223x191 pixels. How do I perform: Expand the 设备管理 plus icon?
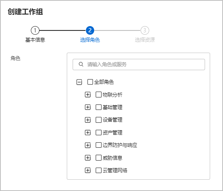[x=87, y=120]
